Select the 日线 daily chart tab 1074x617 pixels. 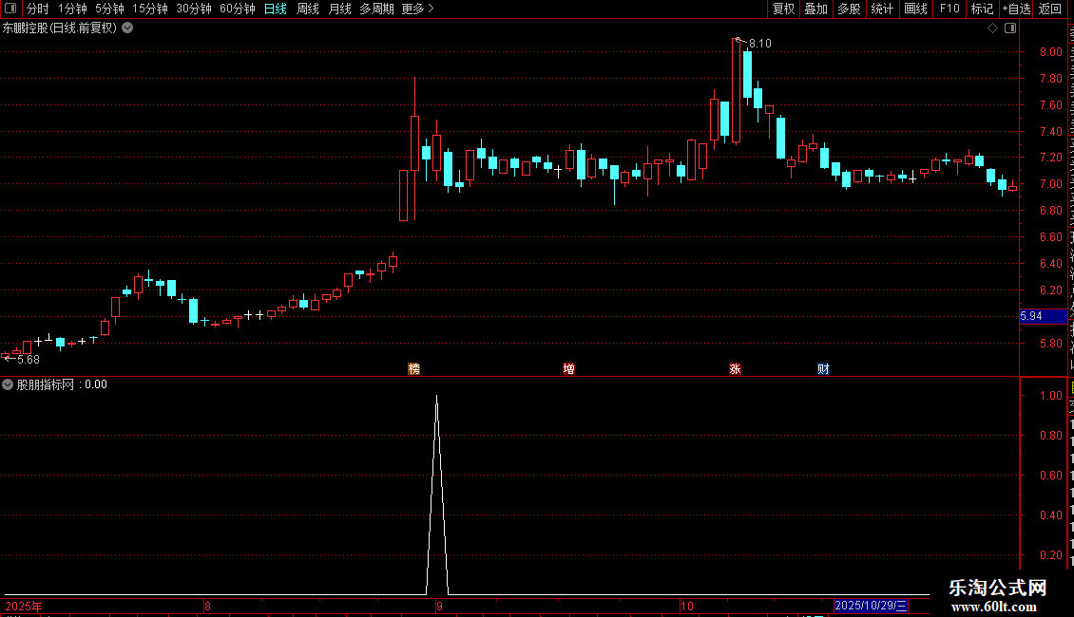click(276, 9)
